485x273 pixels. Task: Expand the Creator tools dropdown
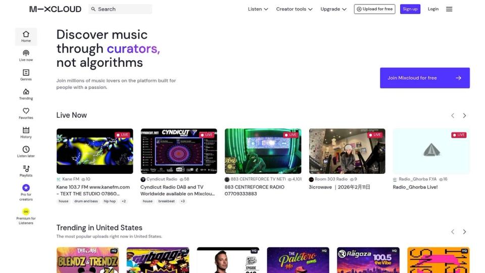[294, 9]
